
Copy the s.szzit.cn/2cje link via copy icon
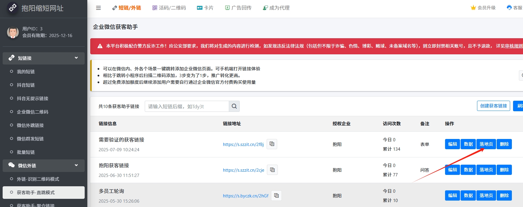272,170
